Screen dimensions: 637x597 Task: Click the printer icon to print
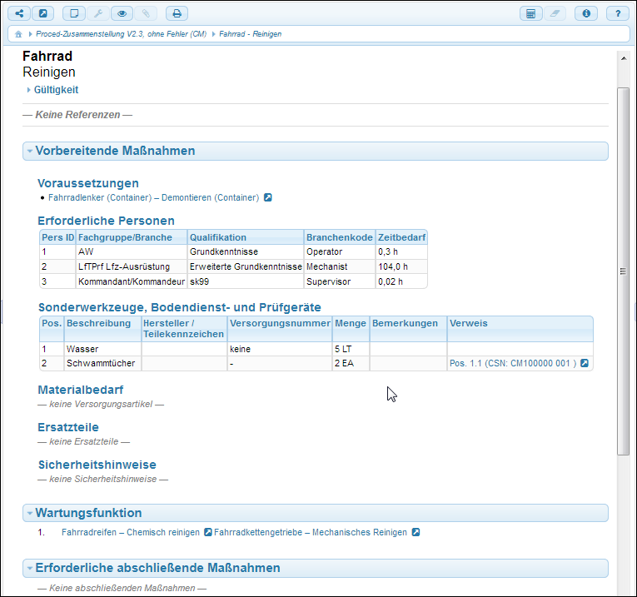(x=177, y=13)
